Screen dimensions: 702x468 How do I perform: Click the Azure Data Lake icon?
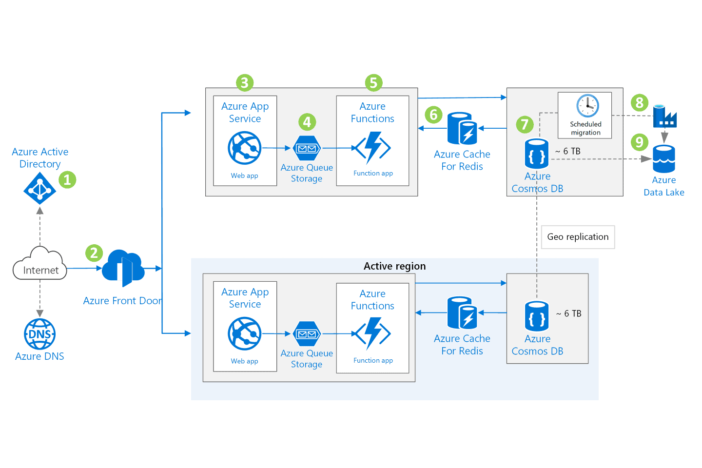coord(664,159)
